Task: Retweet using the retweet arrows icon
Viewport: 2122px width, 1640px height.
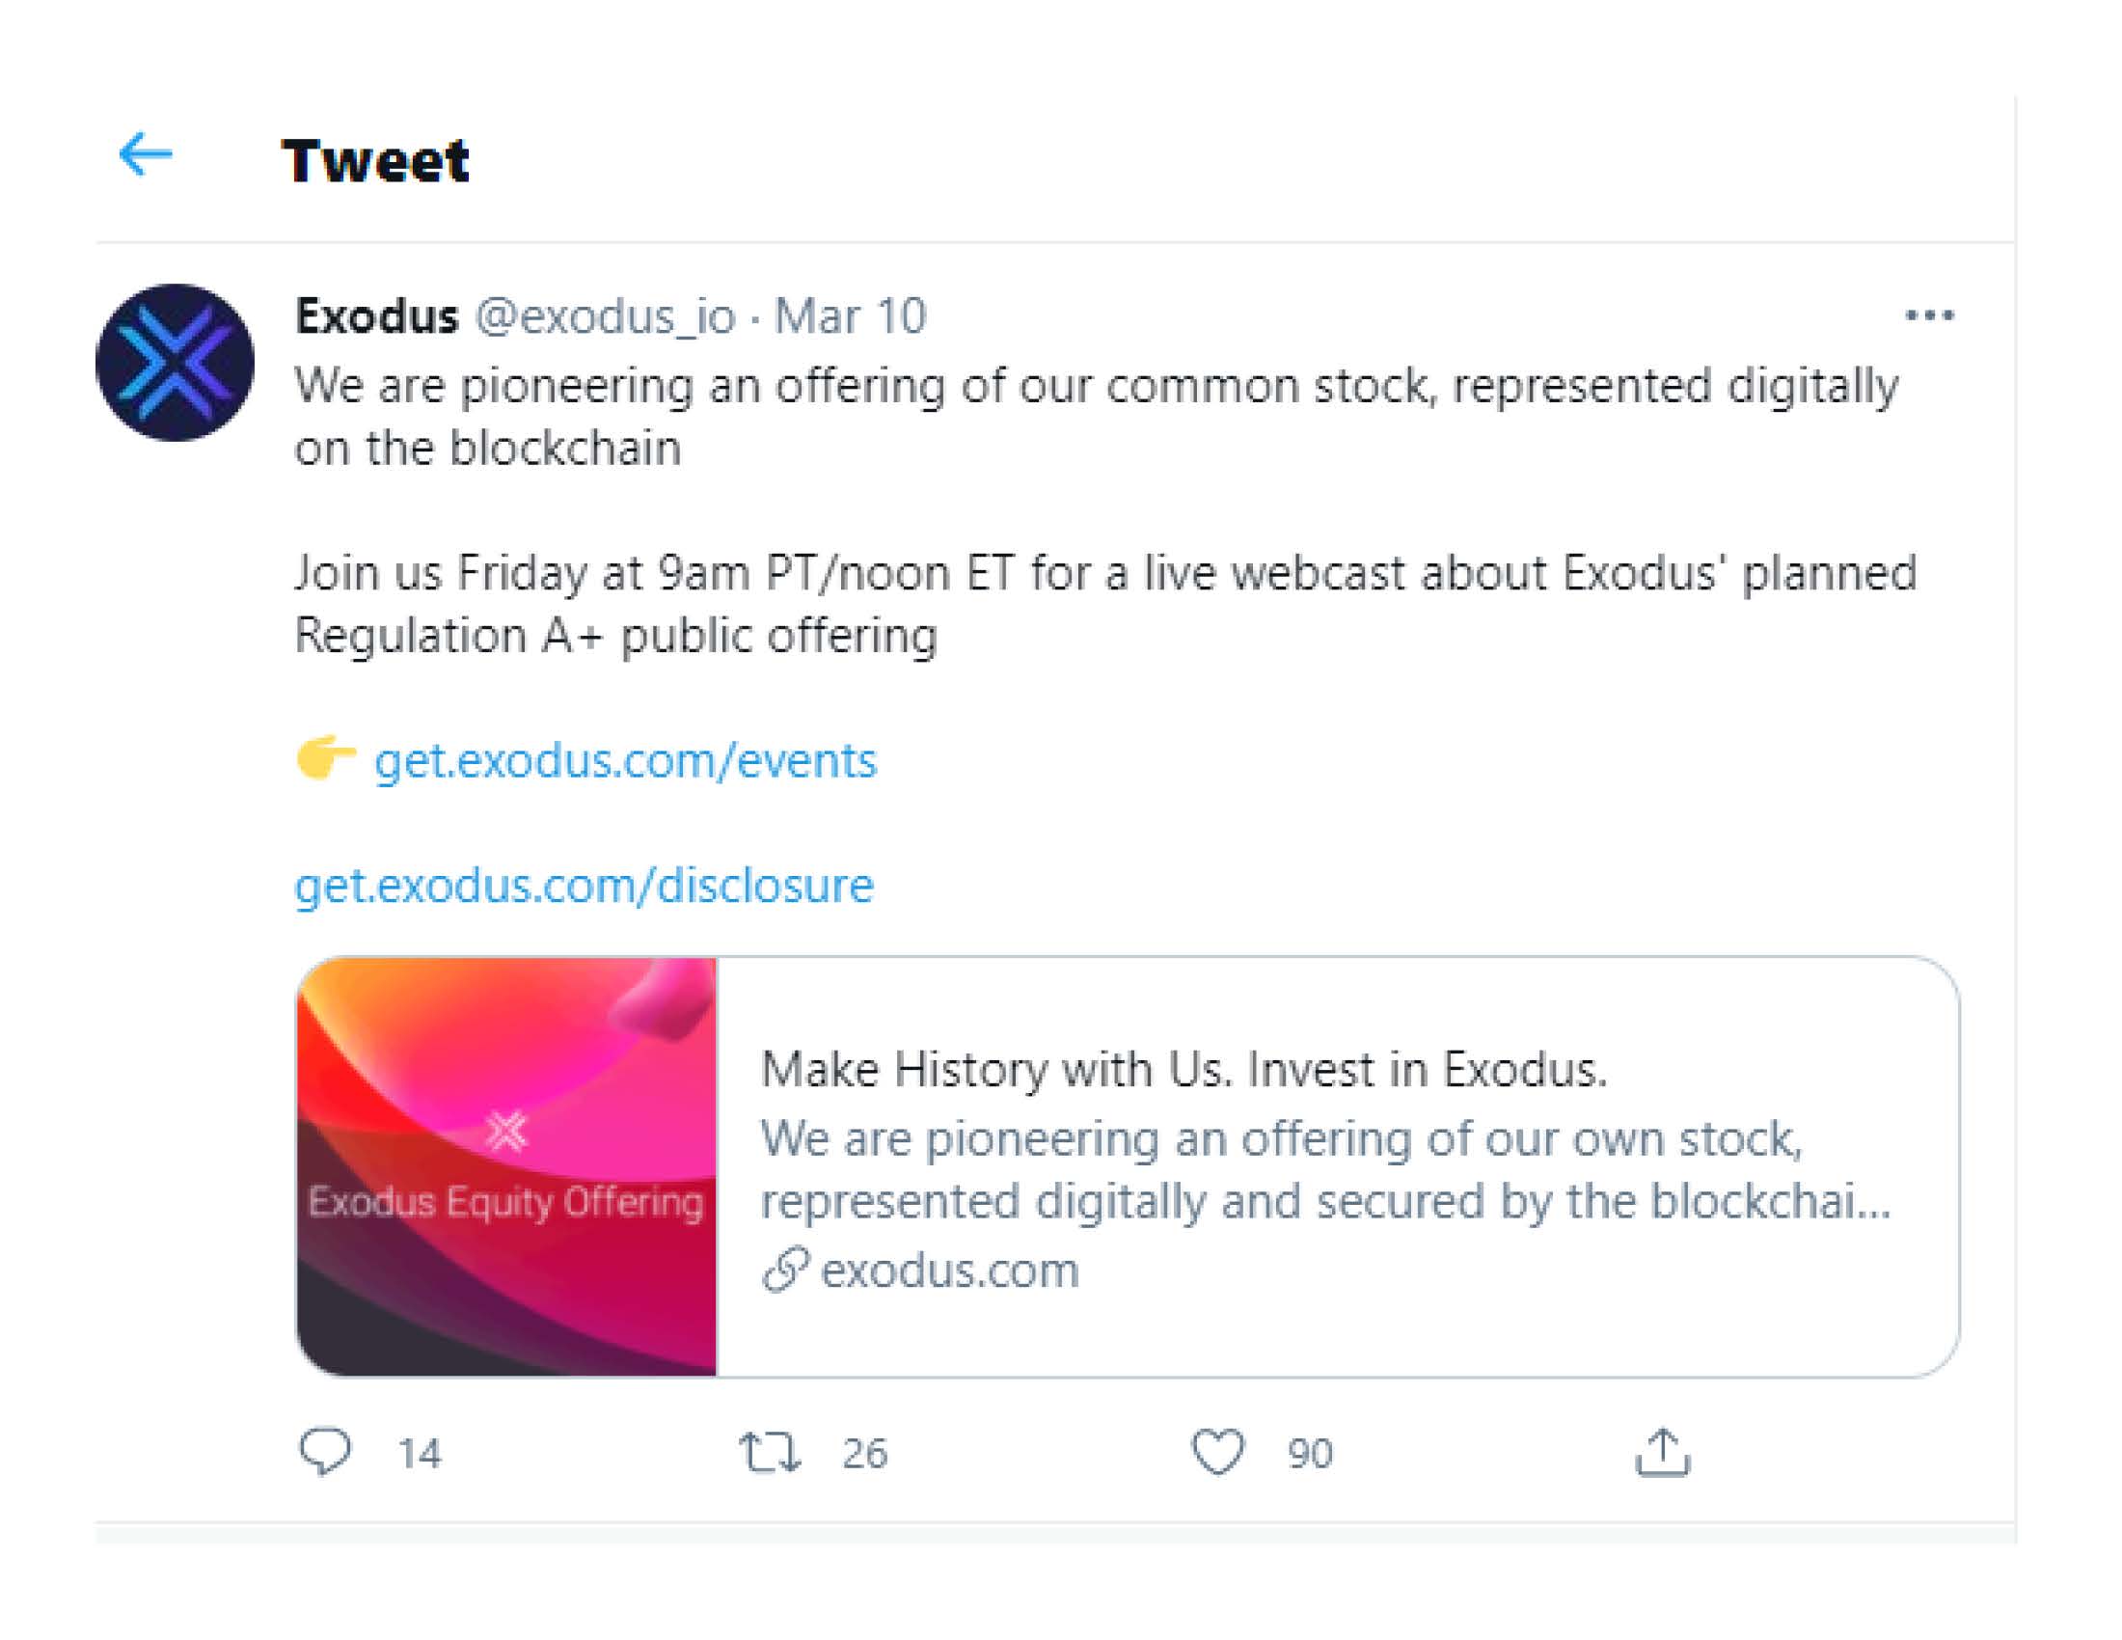Action: [769, 1452]
